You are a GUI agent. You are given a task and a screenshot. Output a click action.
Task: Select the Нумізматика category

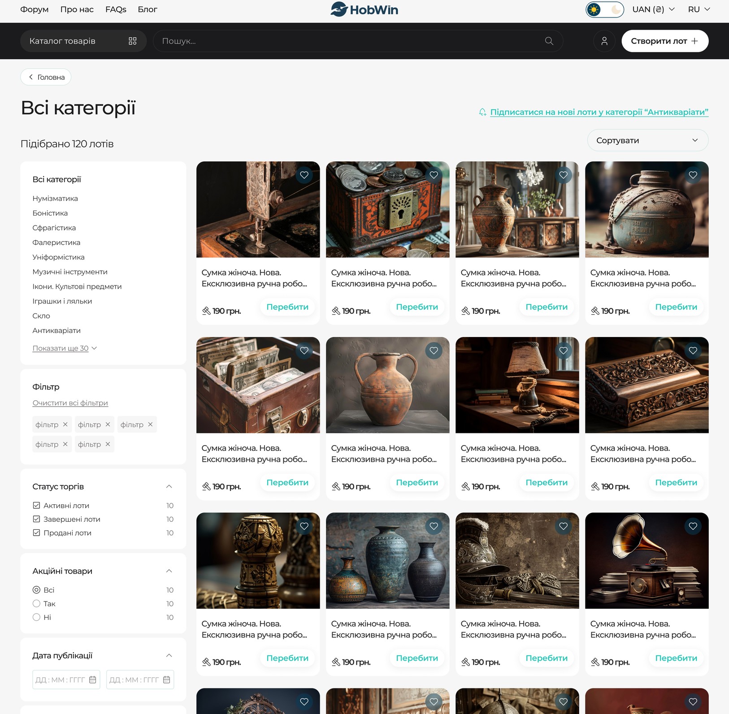click(55, 199)
